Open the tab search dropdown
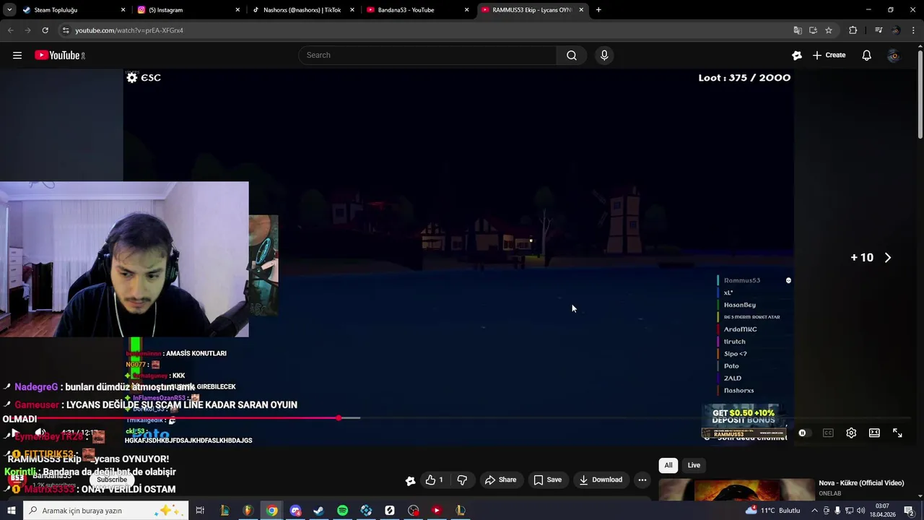 9,10
